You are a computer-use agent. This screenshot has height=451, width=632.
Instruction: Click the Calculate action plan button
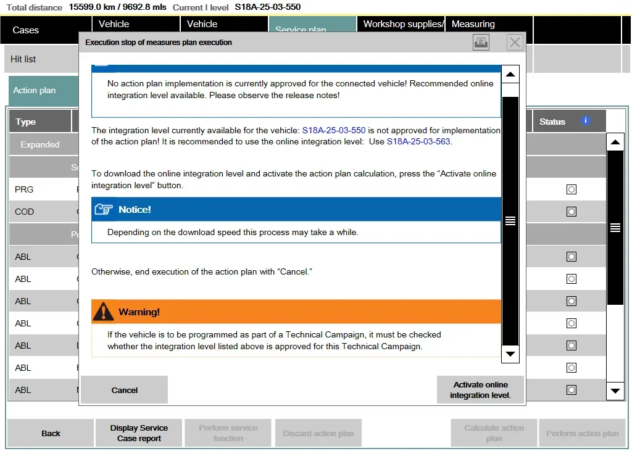[494, 433]
